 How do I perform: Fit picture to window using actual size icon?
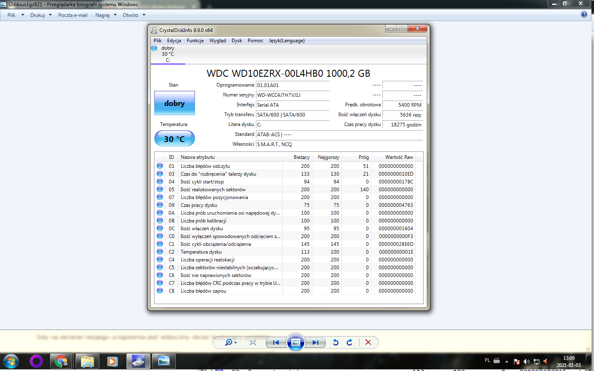(x=253, y=342)
